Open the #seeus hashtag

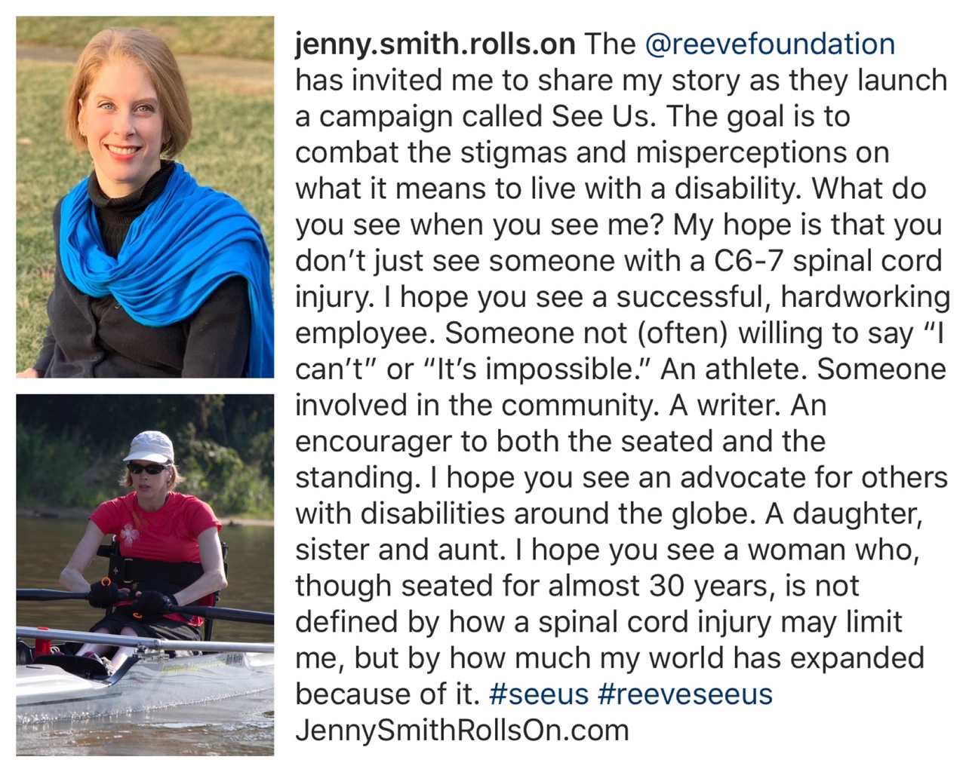tap(539, 694)
